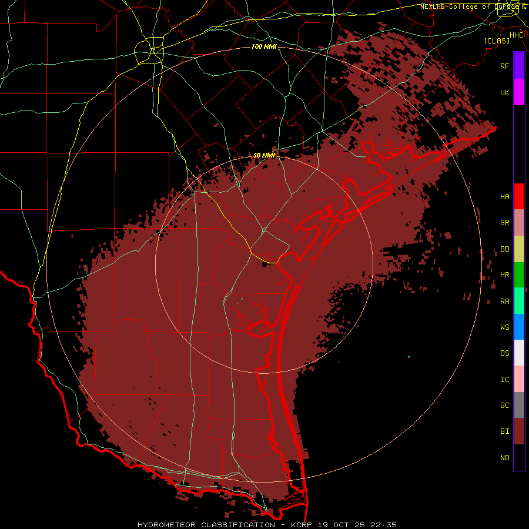Click the RF legend label
Viewport: 529px width, 529px height.
[505, 66]
